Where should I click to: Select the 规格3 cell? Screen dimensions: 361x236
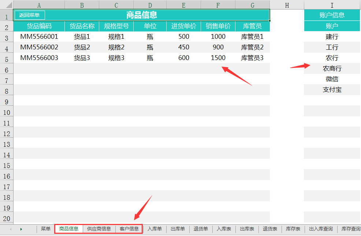pos(116,58)
